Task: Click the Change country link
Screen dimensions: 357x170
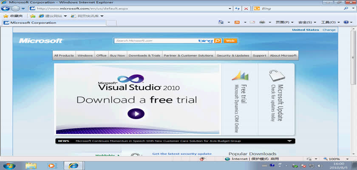Action: pos(329,30)
